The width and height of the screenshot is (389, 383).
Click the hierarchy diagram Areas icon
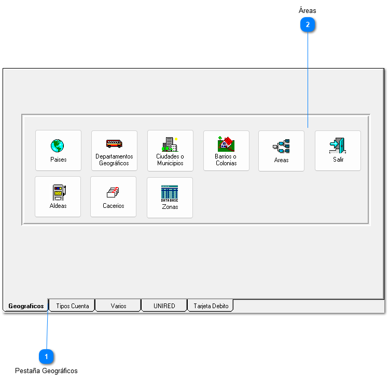(281, 147)
